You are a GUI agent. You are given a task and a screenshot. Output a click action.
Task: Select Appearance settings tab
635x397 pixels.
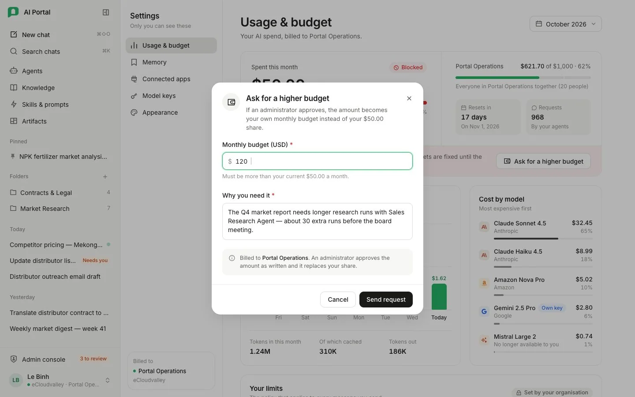click(171, 112)
